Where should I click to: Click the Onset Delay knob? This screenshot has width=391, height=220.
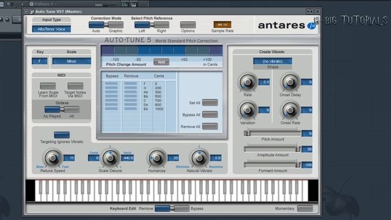tap(290, 82)
